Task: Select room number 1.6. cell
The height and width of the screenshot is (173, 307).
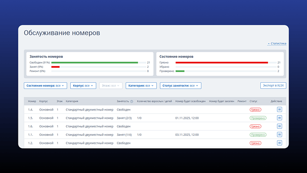Action: coord(30,126)
